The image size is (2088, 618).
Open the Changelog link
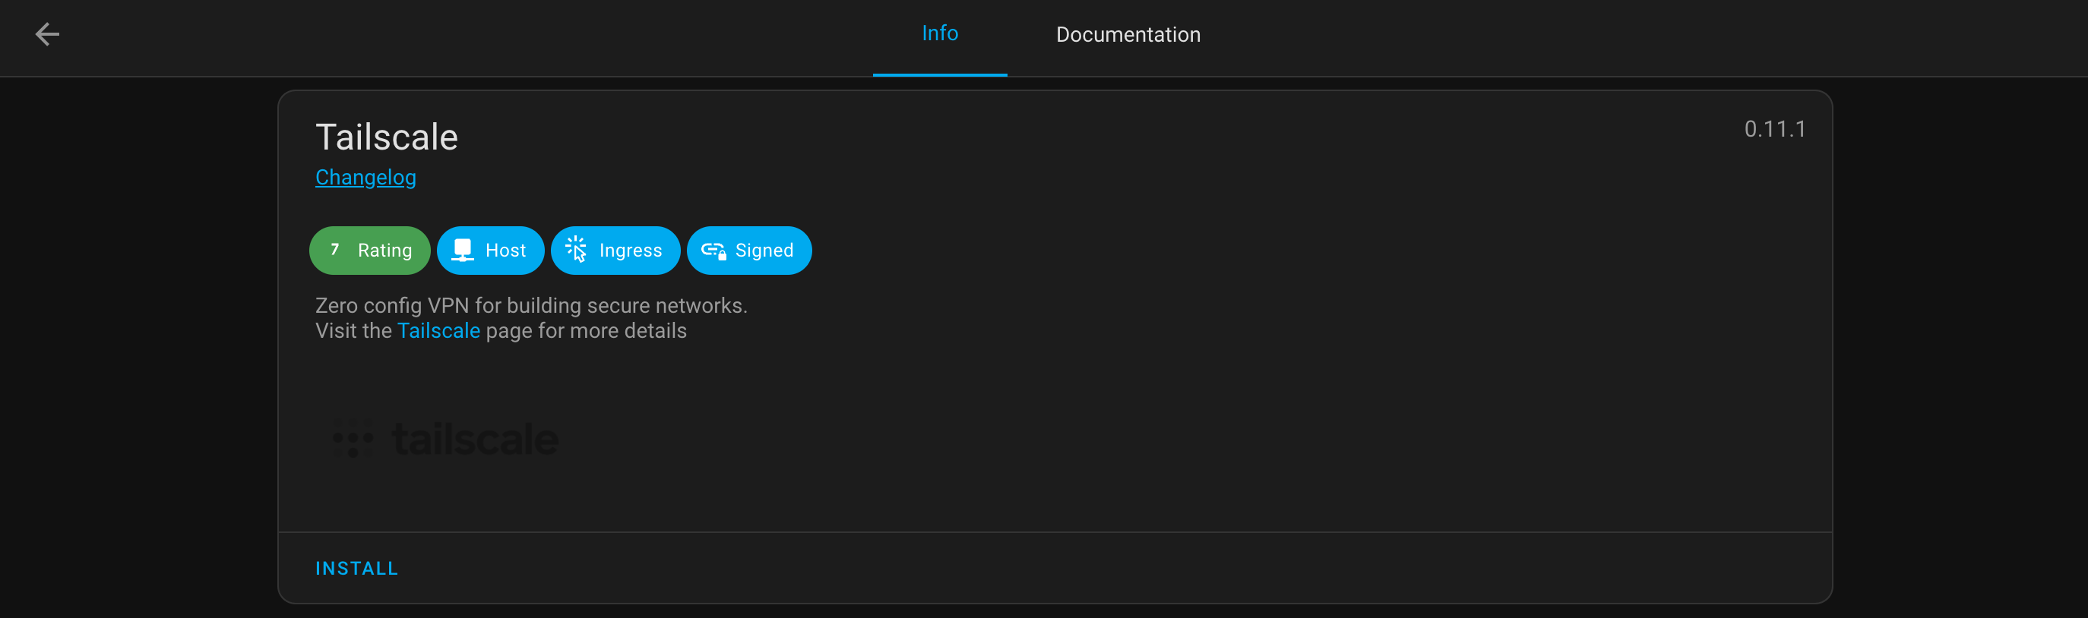point(365,178)
